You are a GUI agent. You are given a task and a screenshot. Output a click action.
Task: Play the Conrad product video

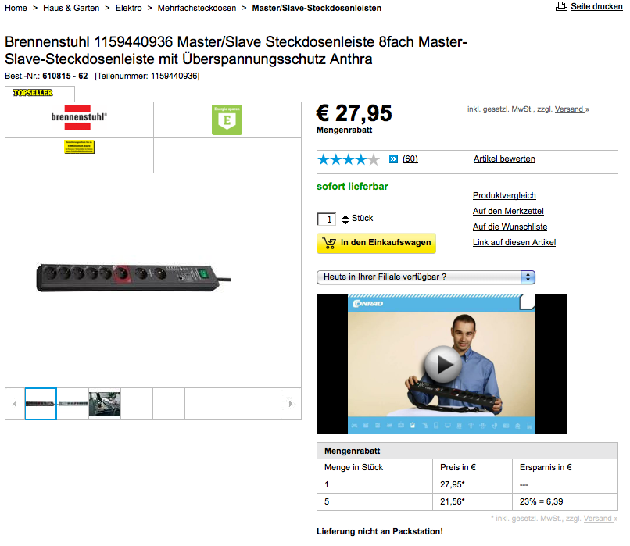(x=442, y=364)
